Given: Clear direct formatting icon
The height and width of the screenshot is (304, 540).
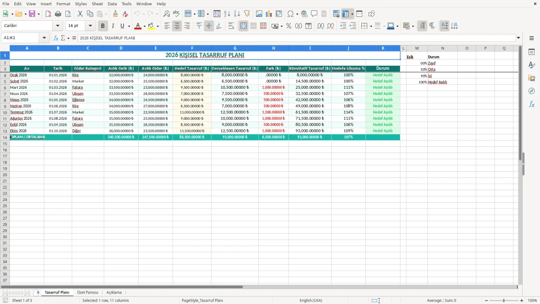Looking at the screenshot, I should [x=126, y=14].
